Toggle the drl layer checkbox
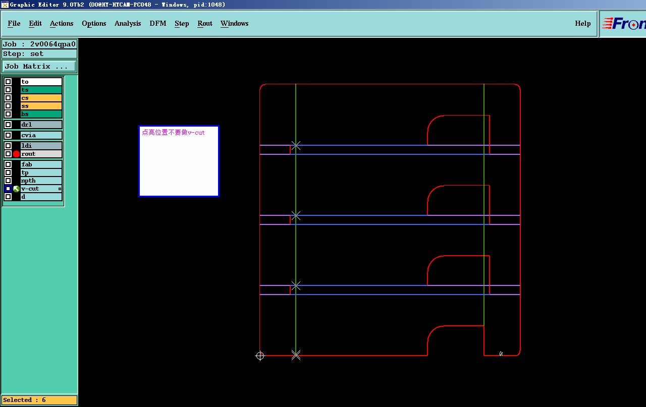Image resolution: width=646 pixels, height=407 pixels. (8, 125)
